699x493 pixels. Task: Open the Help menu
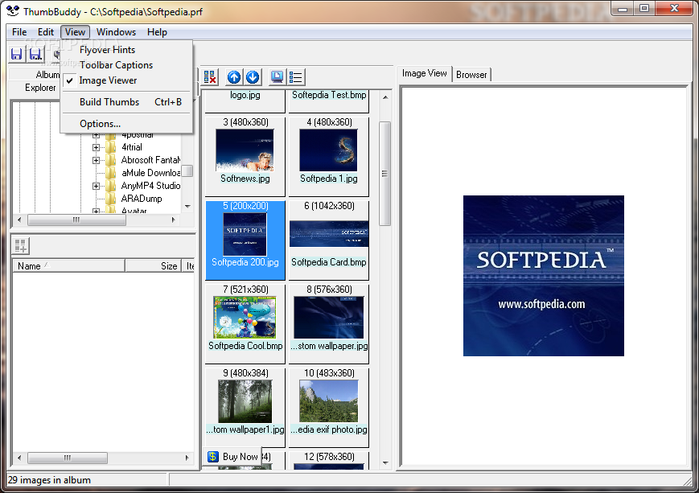(x=157, y=32)
